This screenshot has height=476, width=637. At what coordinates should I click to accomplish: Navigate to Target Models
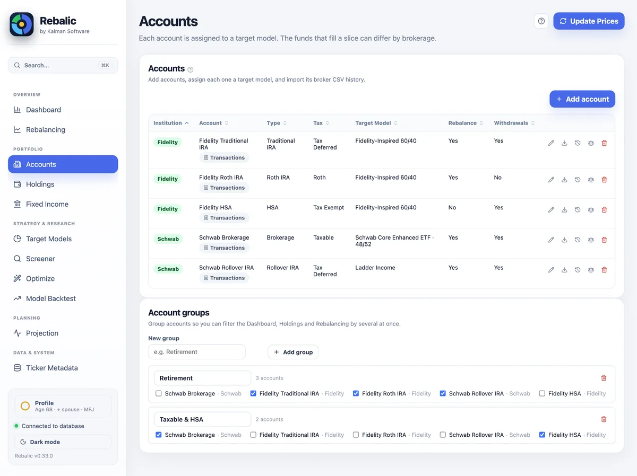point(63,239)
